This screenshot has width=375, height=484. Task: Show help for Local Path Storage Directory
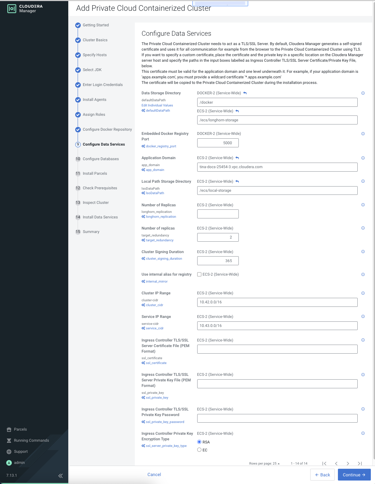coord(363,181)
